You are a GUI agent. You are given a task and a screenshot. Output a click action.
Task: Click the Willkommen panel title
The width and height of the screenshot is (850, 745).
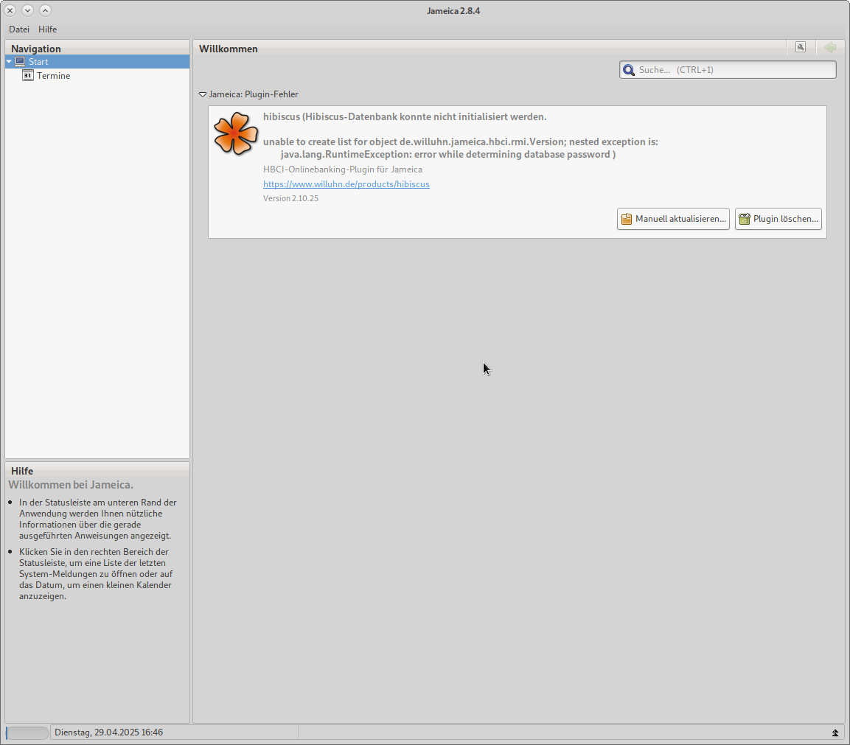pos(229,49)
